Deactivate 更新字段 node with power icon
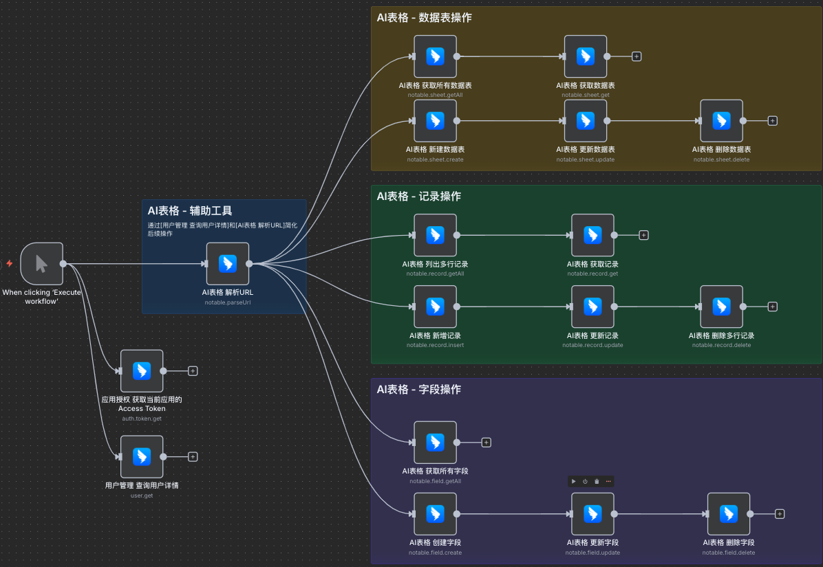The width and height of the screenshot is (823, 567). point(585,481)
